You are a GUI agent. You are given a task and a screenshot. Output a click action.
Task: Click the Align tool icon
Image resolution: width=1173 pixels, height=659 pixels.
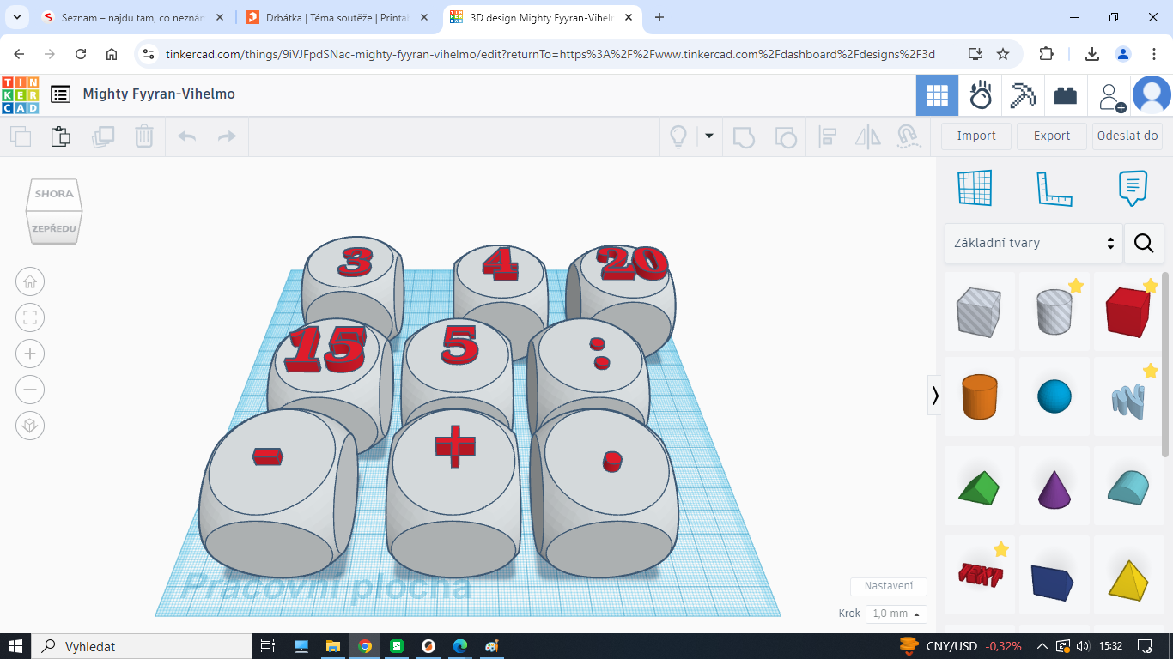click(828, 136)
